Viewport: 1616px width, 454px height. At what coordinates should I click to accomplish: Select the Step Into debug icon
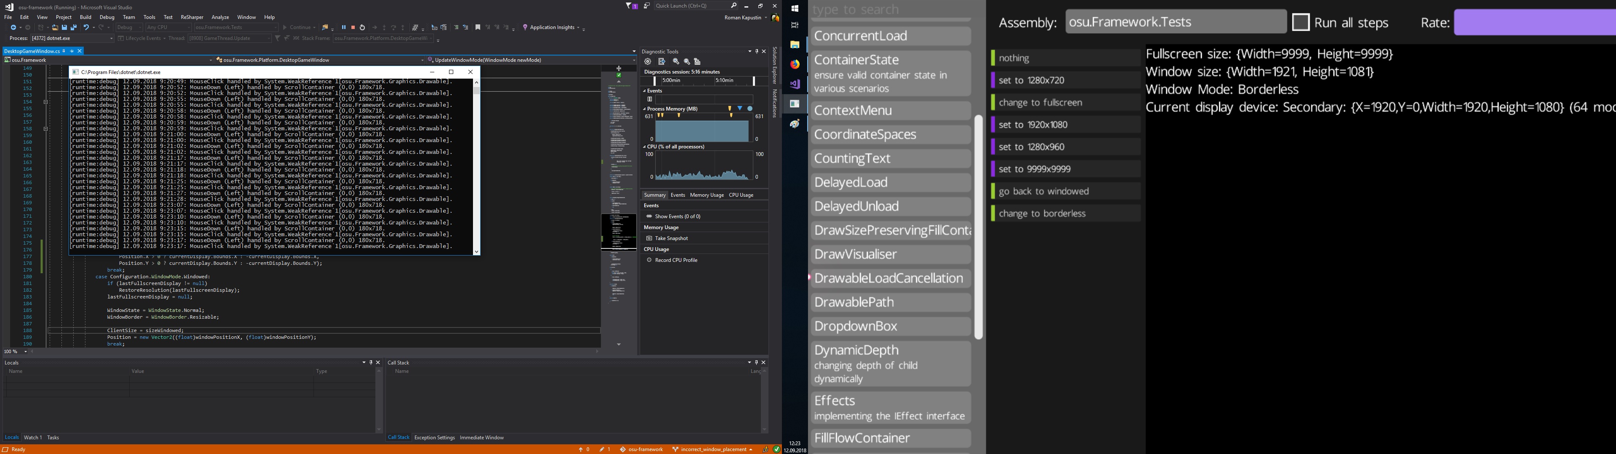(385, 27)
